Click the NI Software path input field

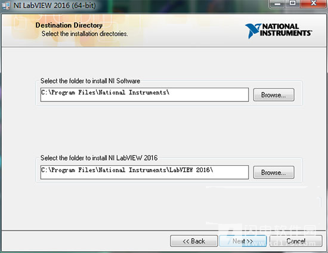click(x=144, y=95)
